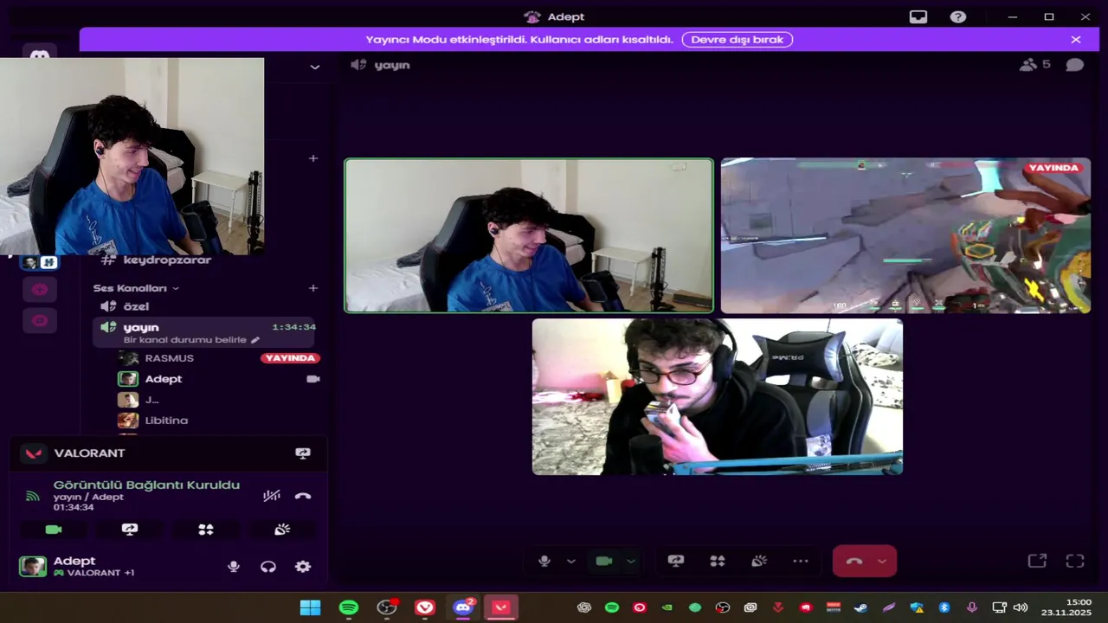Stream VALORANT with the screen share icon
The width and height of the screenshot is (1108, 623).
pos(303,453)
